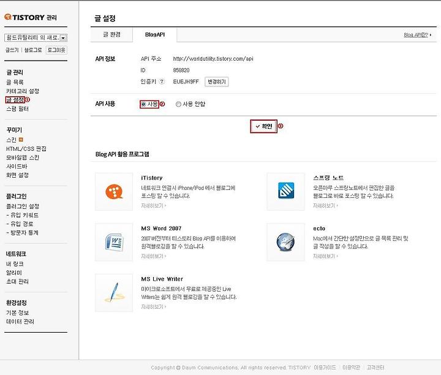
Task: Click the ecto title text
Action: point(319,229)
